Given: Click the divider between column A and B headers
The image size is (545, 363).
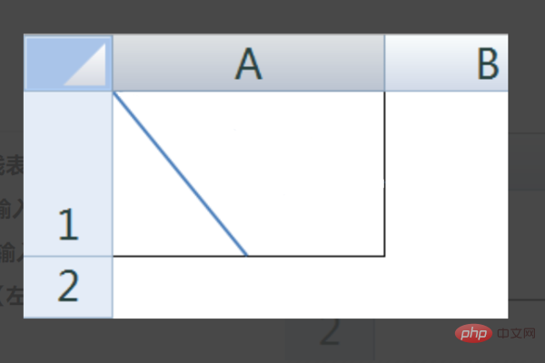Looking at the screenshot, I should pos(384,63).
